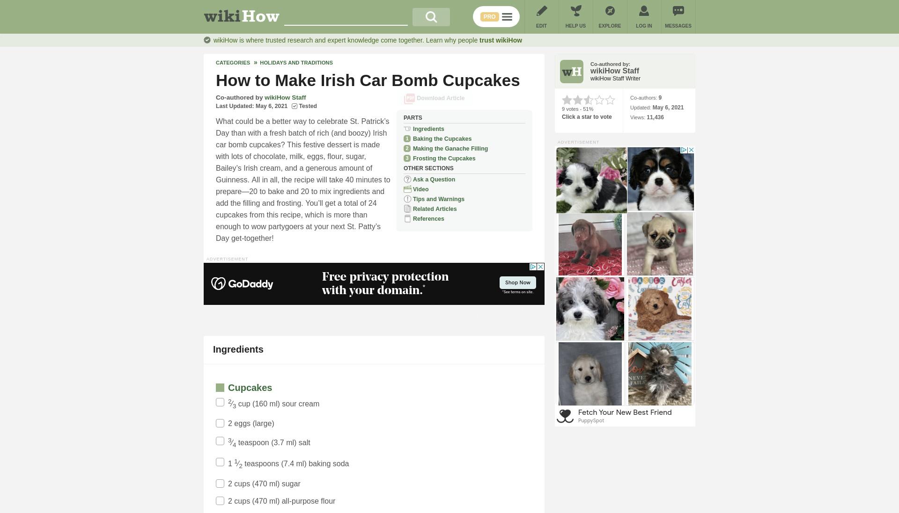Image resolution: width=899 pixels, height=513 pixels.
Task: Check the baking soda ingredient checkbox
Action: pos(220,462)
